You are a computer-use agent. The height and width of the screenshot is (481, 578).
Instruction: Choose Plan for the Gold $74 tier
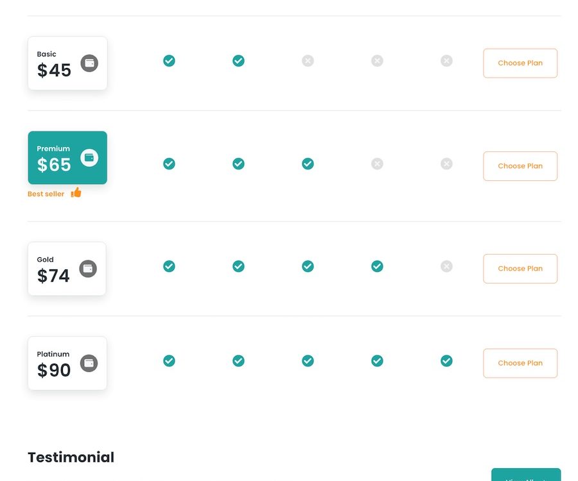tap(520, 269)
